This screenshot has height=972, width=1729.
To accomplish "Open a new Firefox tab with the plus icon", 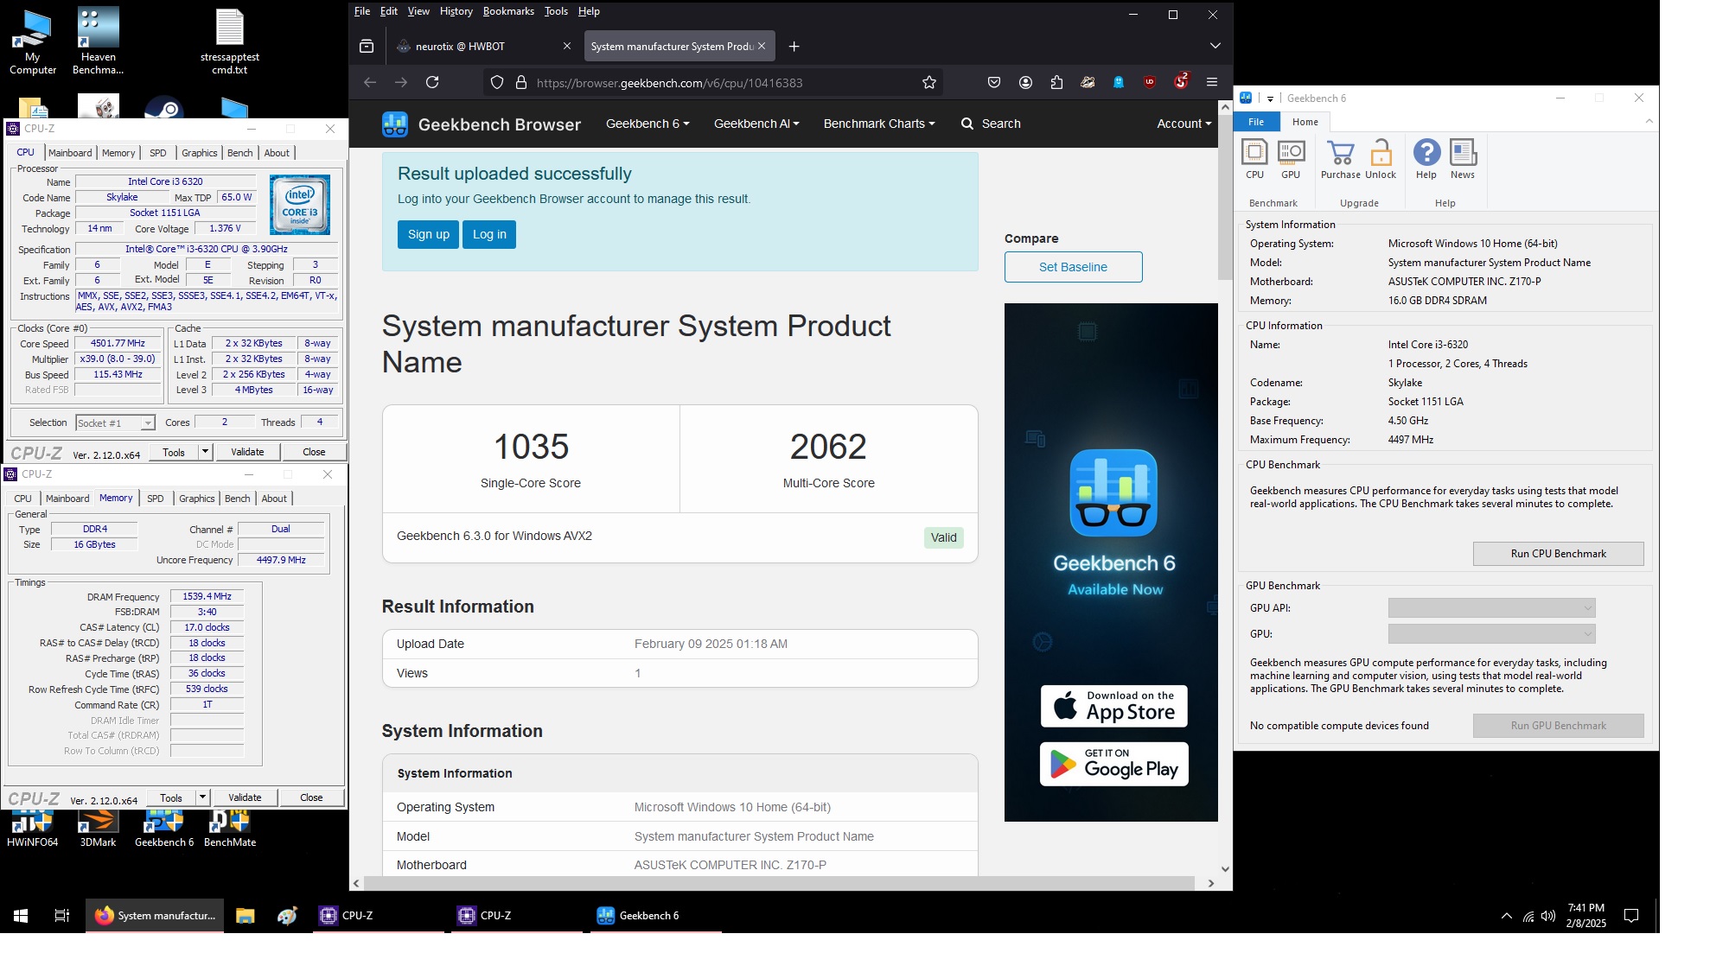I will point(794,46).
